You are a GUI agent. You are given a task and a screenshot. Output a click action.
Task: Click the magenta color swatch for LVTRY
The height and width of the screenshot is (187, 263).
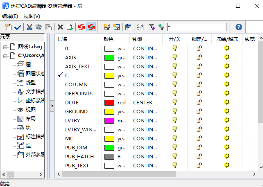pyautogui.click(x=109, y=121)
